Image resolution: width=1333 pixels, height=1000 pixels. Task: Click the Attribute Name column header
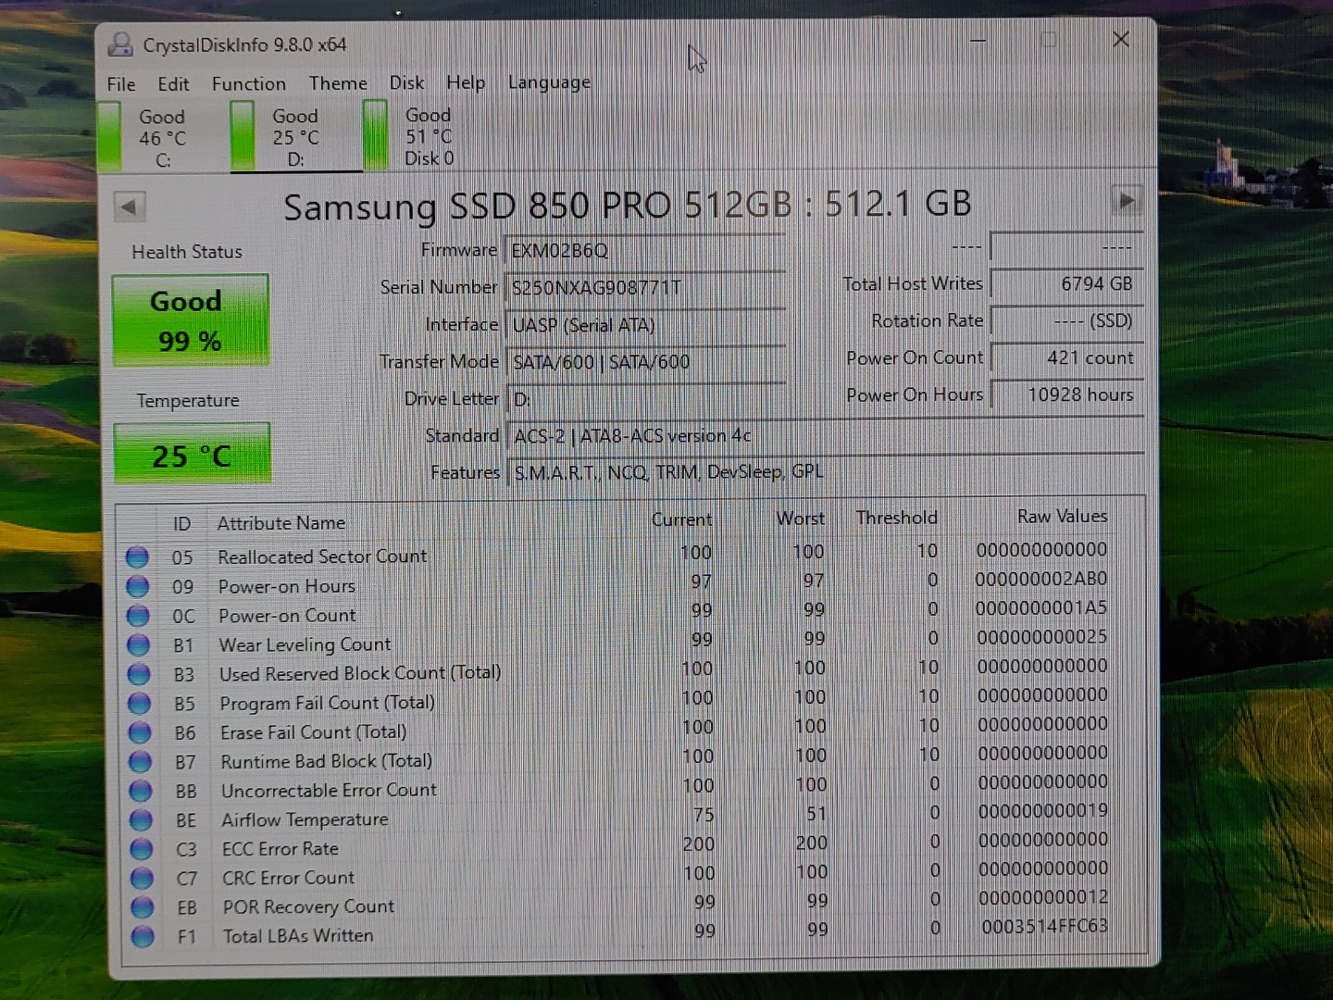(x=281, y=523)
